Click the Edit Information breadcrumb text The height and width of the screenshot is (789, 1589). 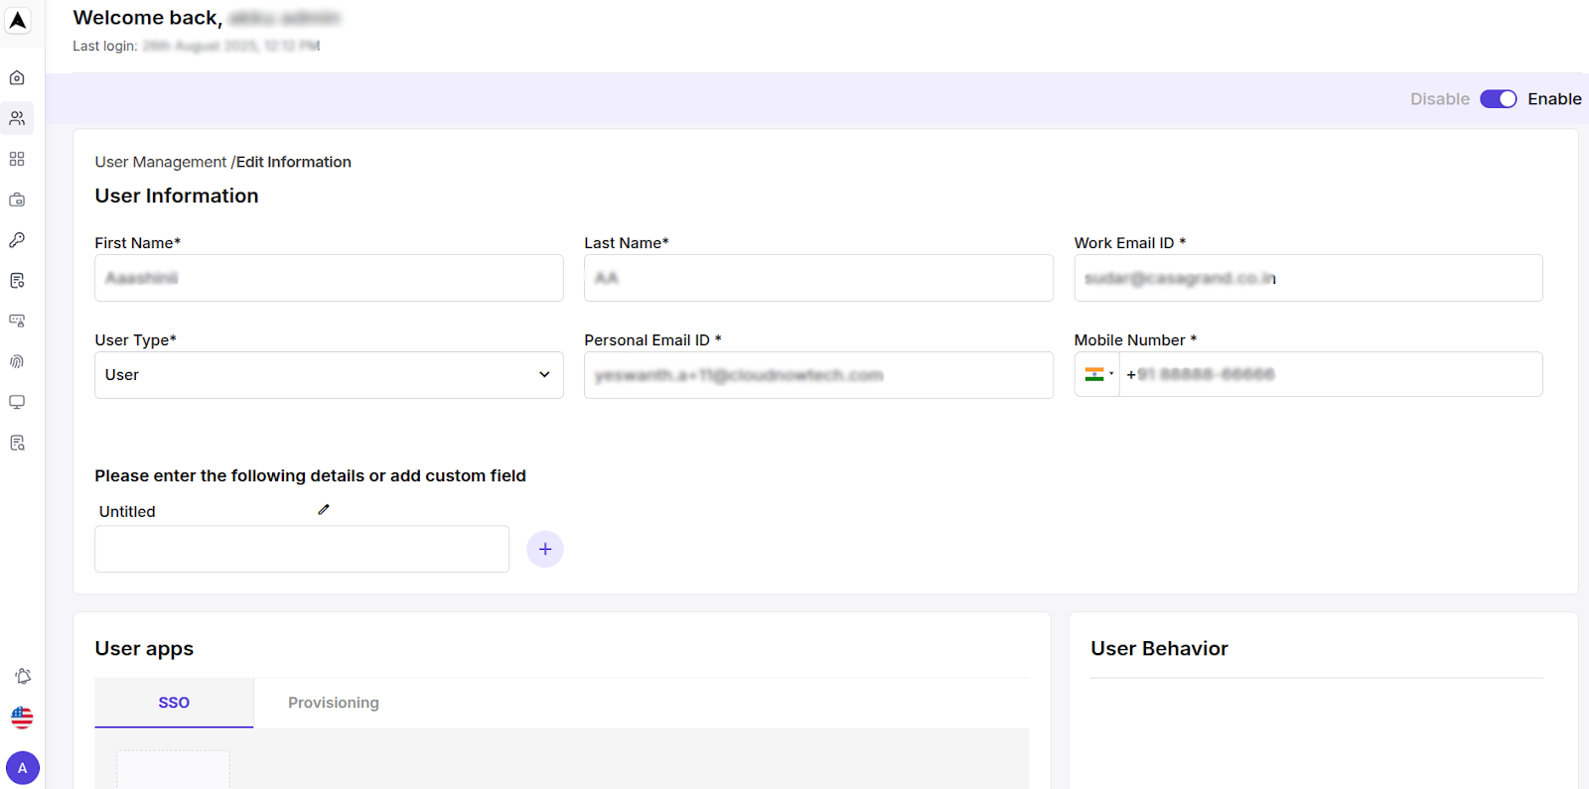coord(294,162)
